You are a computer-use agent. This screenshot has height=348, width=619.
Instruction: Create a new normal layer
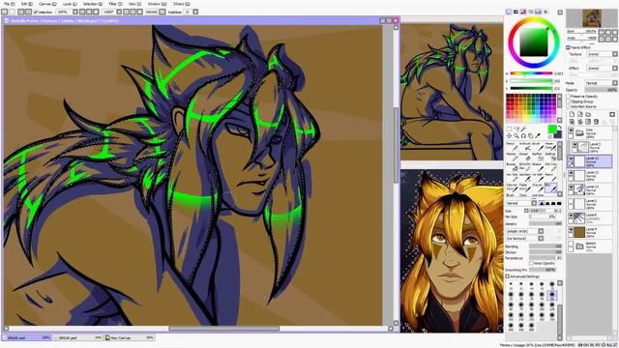click(572, 114)
